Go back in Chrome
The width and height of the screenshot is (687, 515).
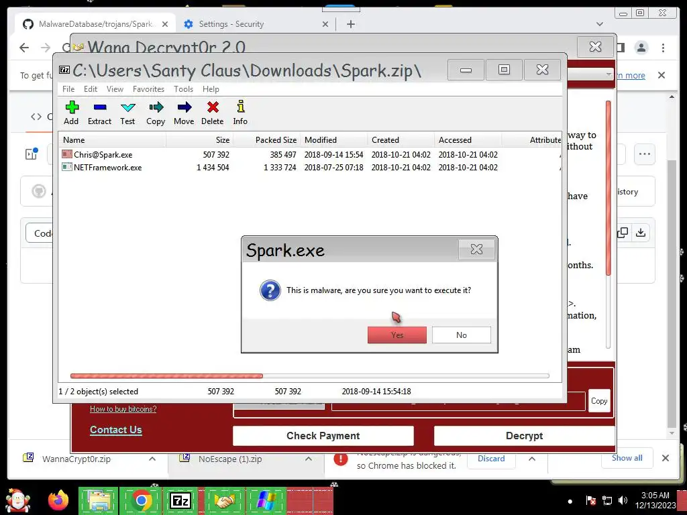pos(24,48)
